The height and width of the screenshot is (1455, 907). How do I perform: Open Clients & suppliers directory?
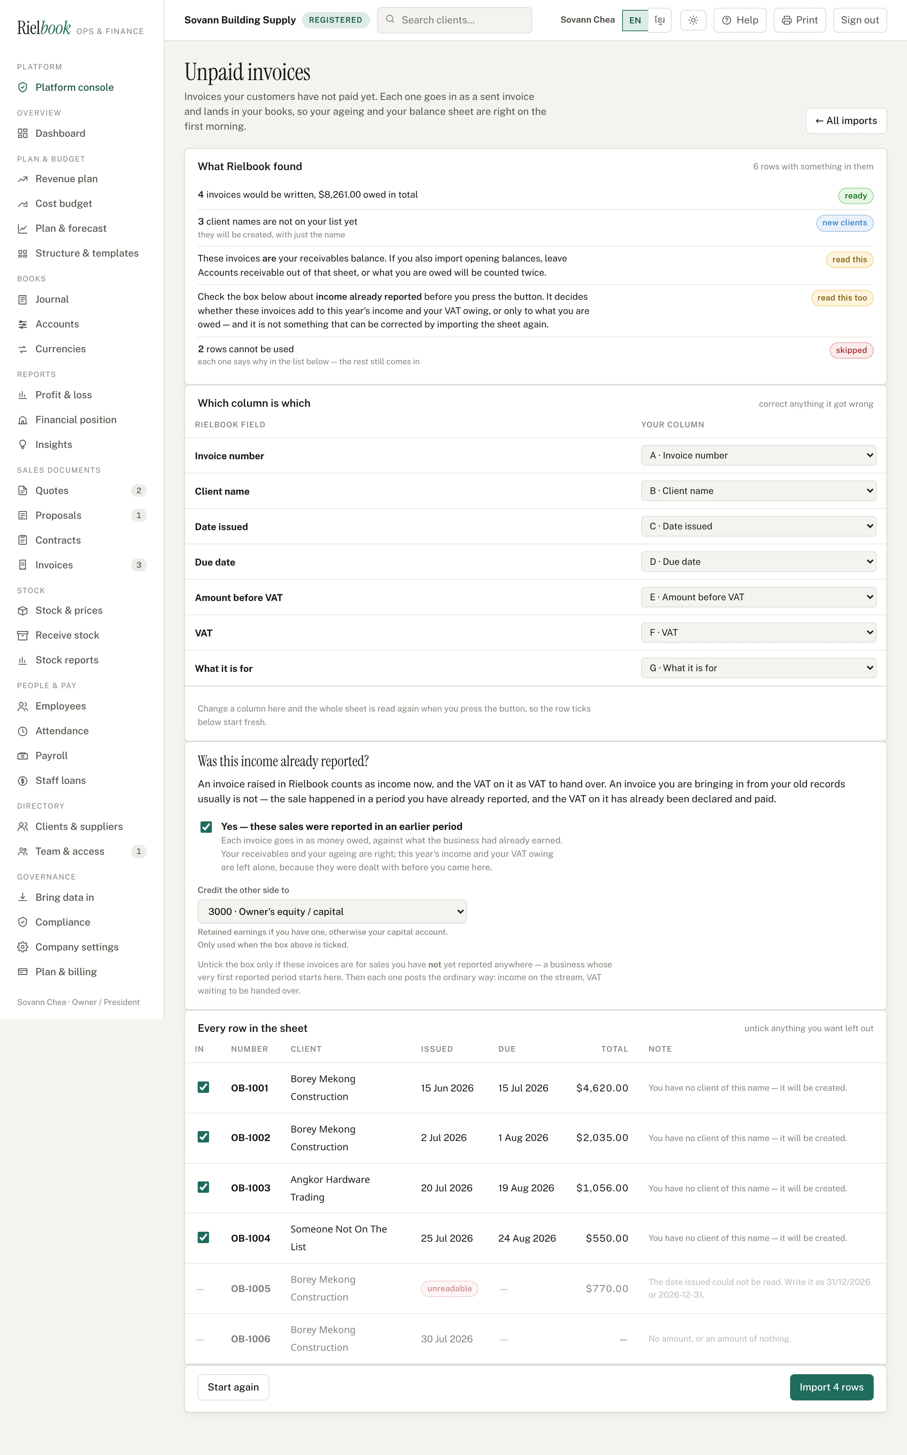81,827
